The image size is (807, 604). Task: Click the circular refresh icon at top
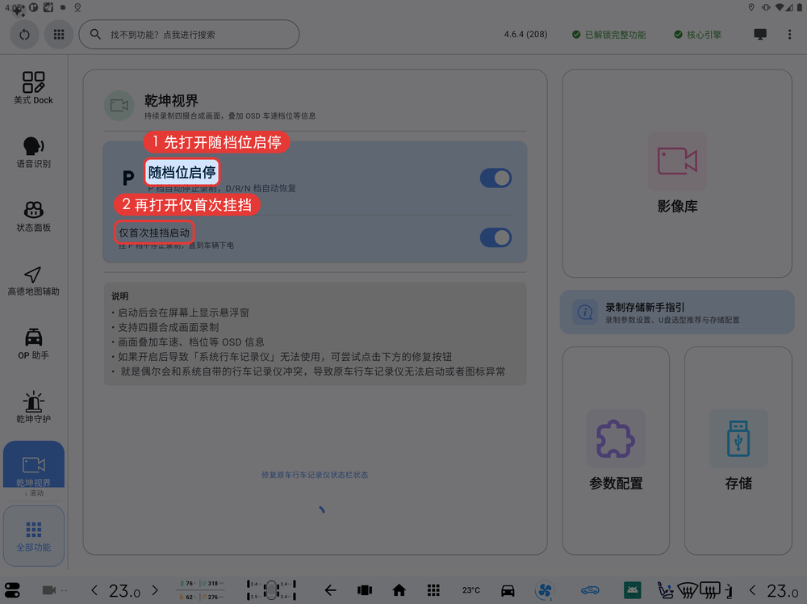pos(24,35)
